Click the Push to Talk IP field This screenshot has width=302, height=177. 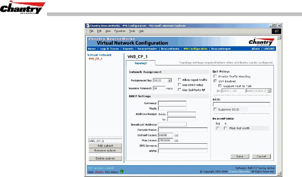pyautogui.click(x=233, y=91)
